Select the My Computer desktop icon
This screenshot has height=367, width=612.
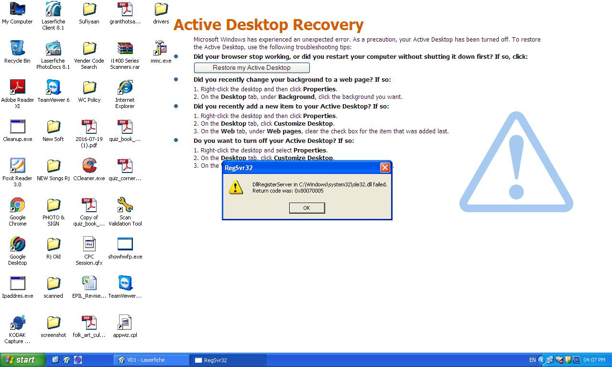[x=18, y=13]
